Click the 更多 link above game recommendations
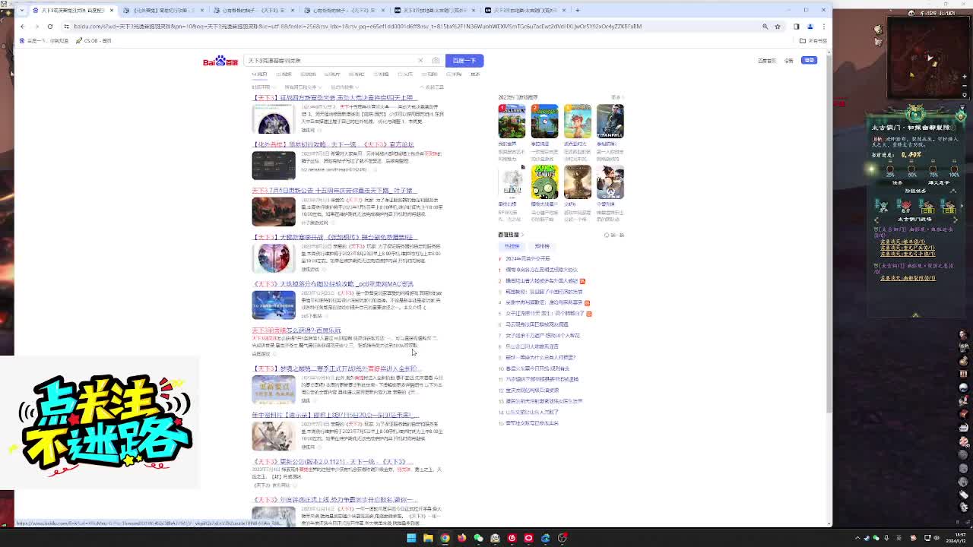The width and height of the screenshot is (973, 547). tap(616, 97)
